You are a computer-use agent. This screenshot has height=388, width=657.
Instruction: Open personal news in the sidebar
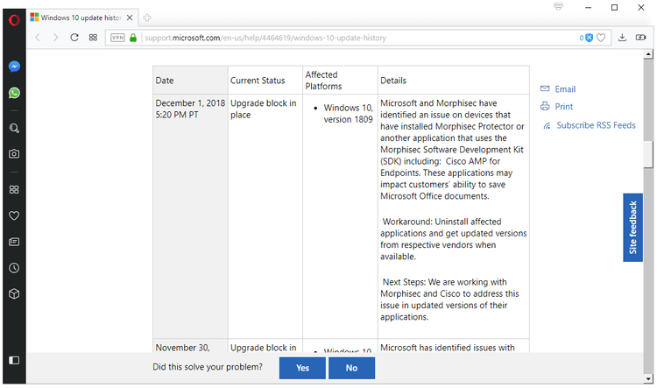[x=14, y=242]
